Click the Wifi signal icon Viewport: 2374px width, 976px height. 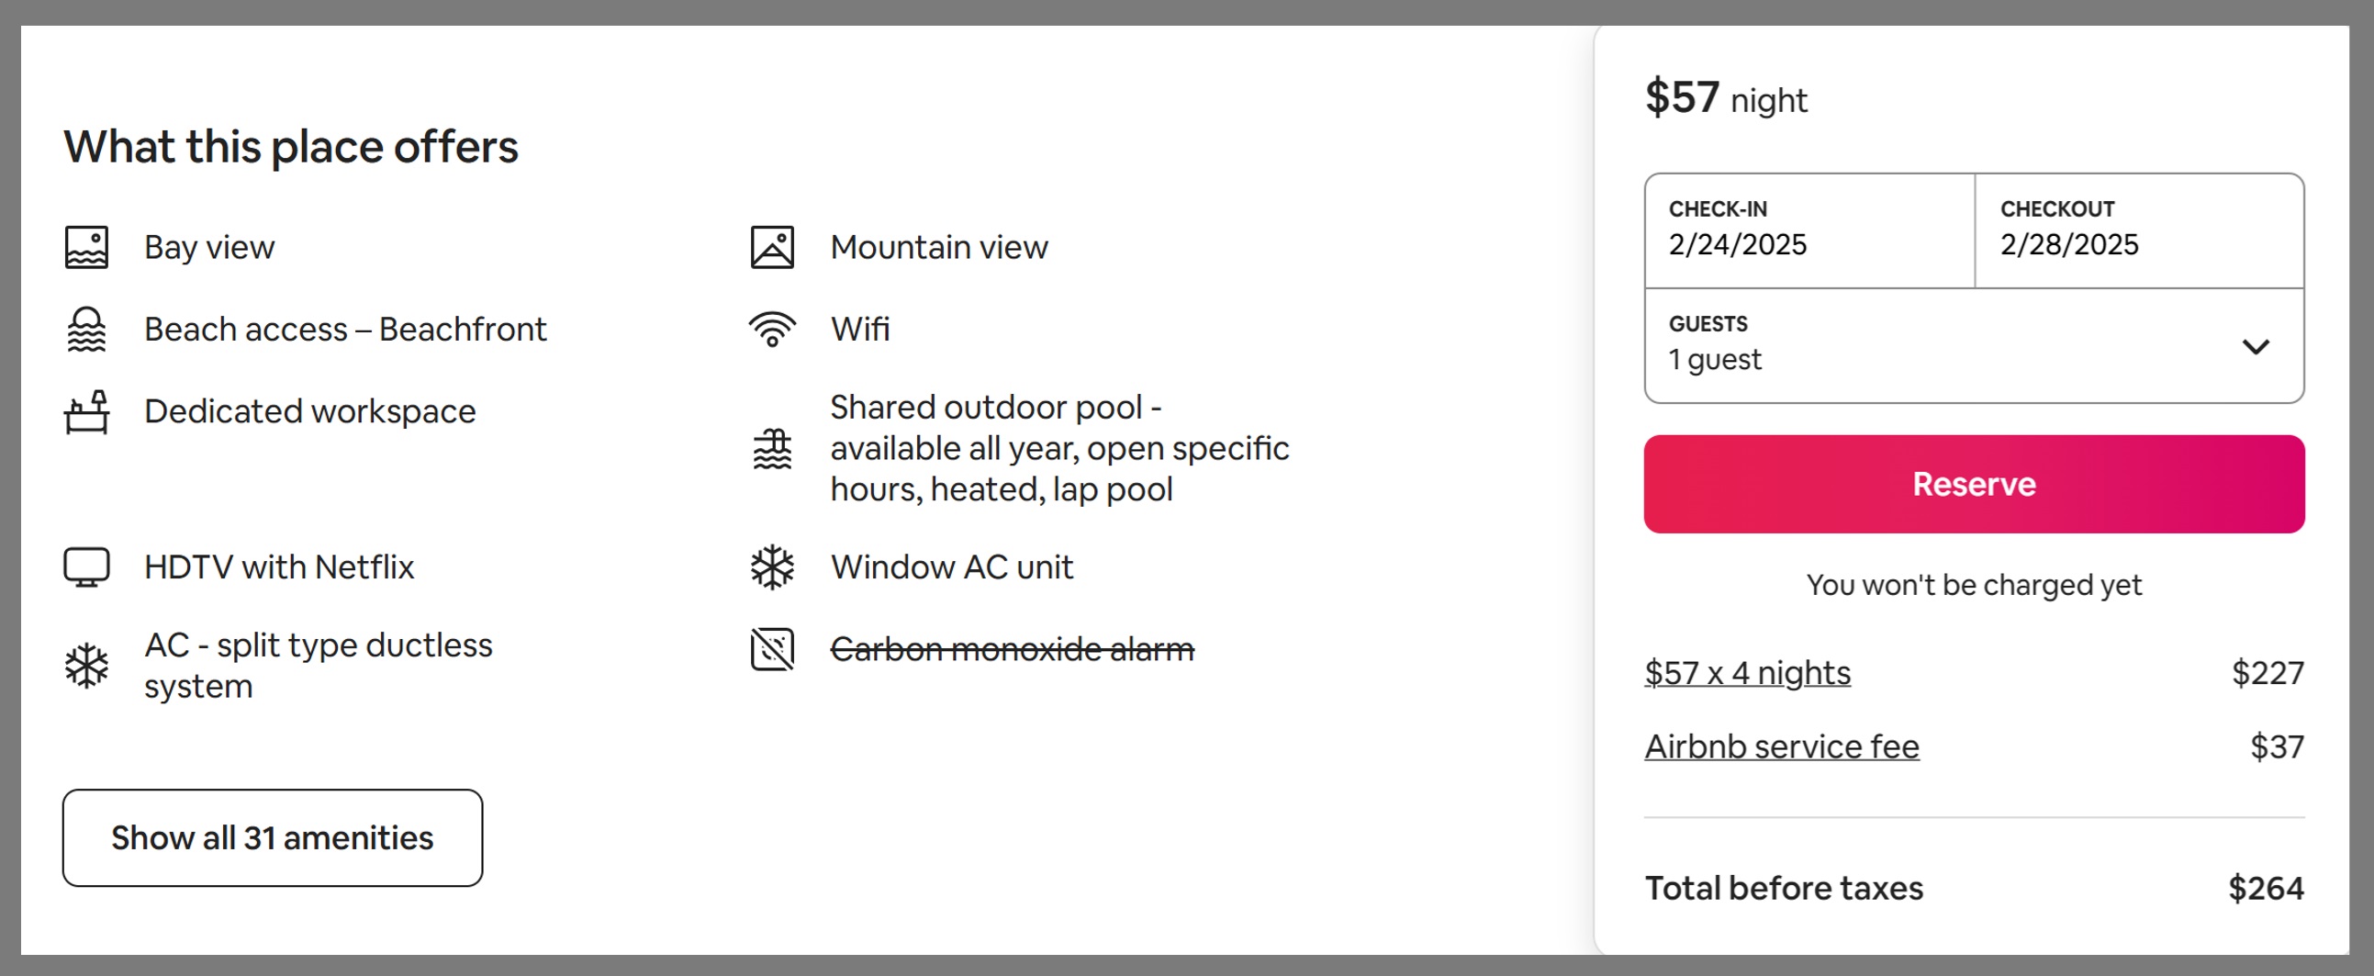pyautogui.click(x=772, y=329)
